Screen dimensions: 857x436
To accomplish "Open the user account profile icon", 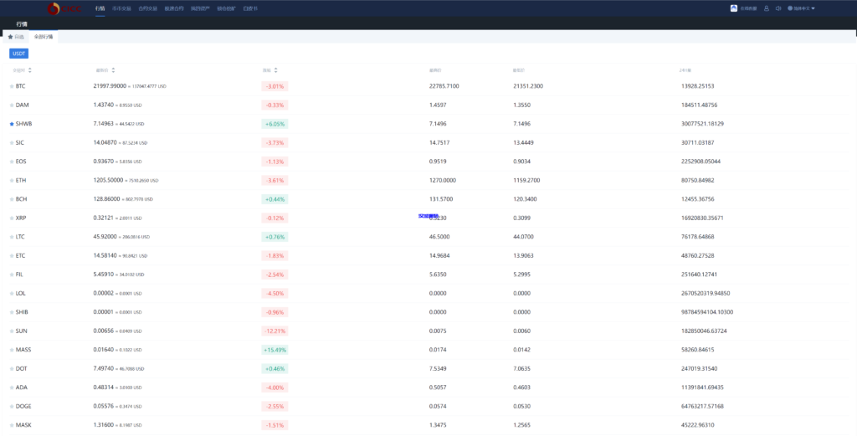I will point(766,8).
